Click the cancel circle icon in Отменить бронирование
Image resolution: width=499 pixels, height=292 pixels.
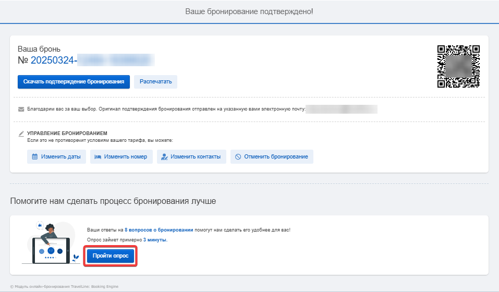click(x=238, y=156)
